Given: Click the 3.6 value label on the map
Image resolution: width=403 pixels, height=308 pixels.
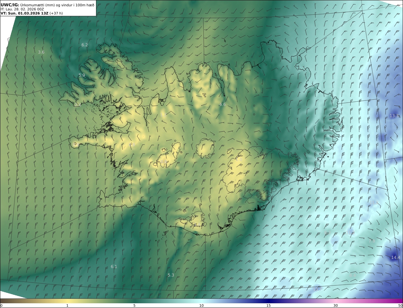Looking at the screenshot, I should click(x=41, y=52).
